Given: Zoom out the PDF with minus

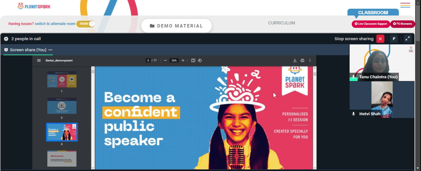Looking at the screenshot, I should (165, 60).
